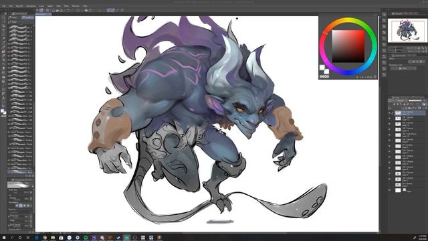Hide the Paper layer
The height and width of the screenshot is (241, 428).
tap(389, 190)
